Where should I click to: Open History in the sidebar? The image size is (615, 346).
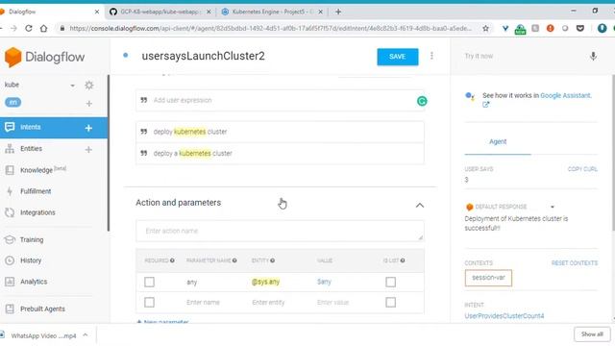coord(31,260)
